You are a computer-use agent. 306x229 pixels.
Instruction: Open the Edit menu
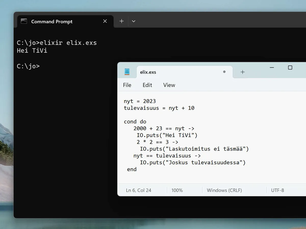pos(147,85)
